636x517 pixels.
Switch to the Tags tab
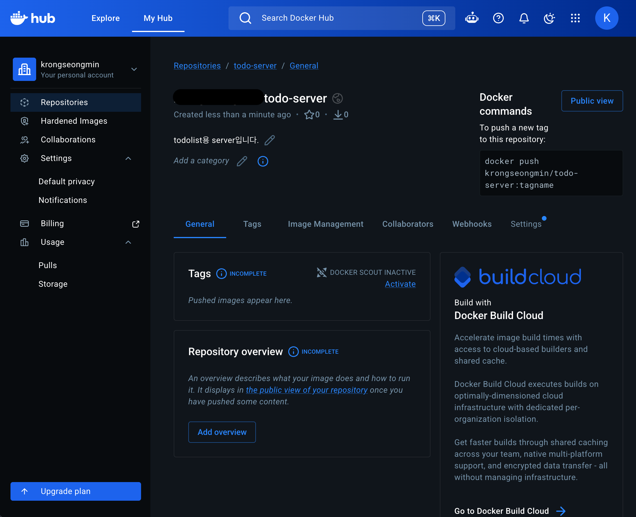click(252, 224)
